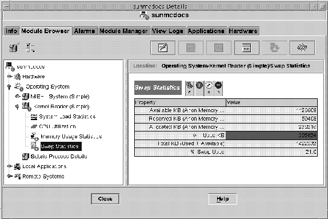Viewport: 328px width, 219px height.
Task: Click the alert exclamation alarm icon
Action: point(199,89)
